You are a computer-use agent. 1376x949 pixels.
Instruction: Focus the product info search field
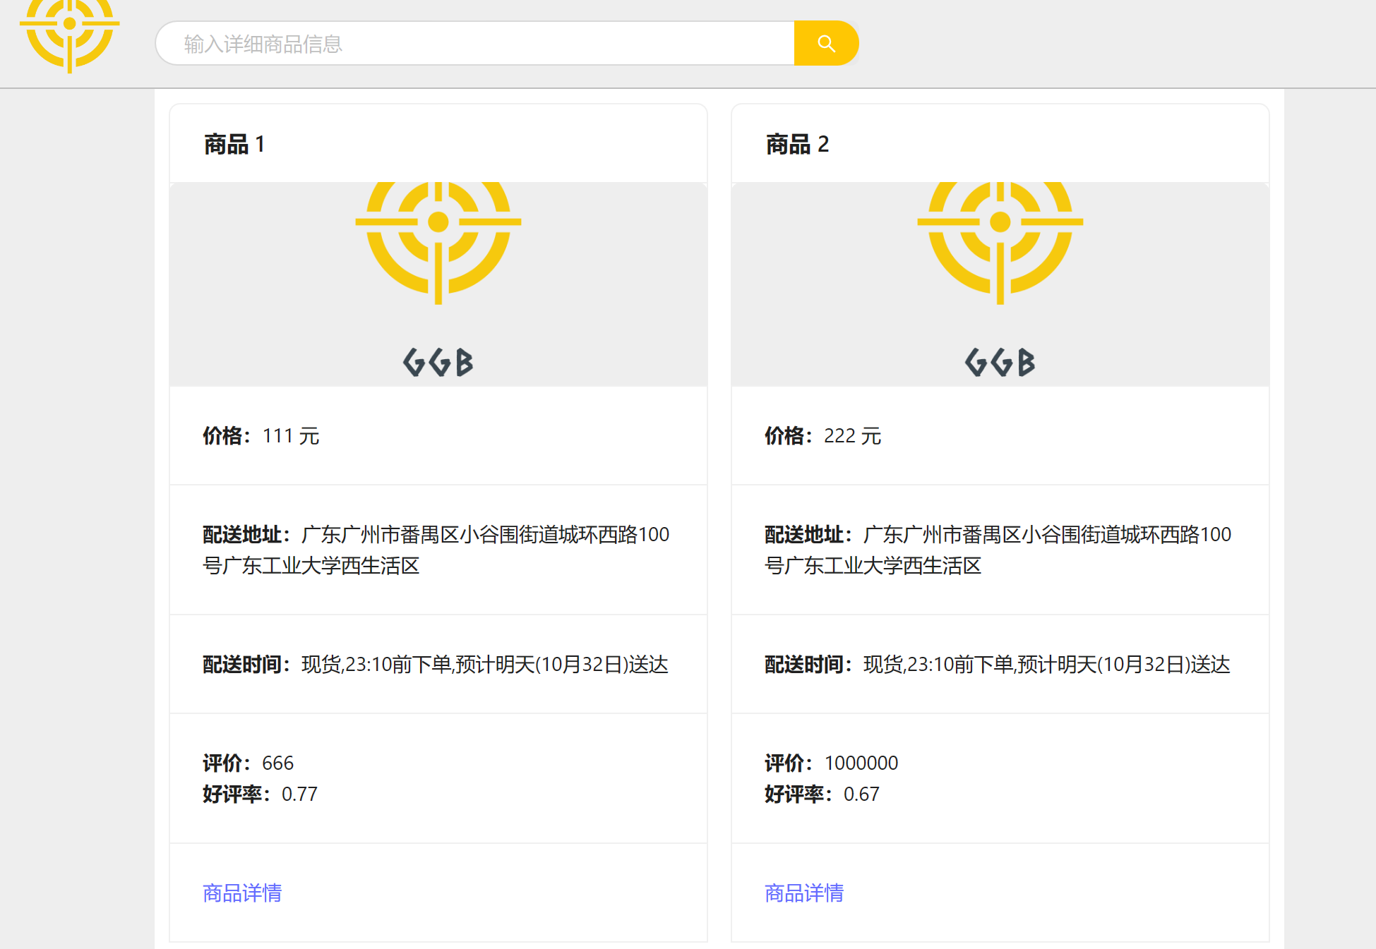pyautogui.click(x=474, y=44)
